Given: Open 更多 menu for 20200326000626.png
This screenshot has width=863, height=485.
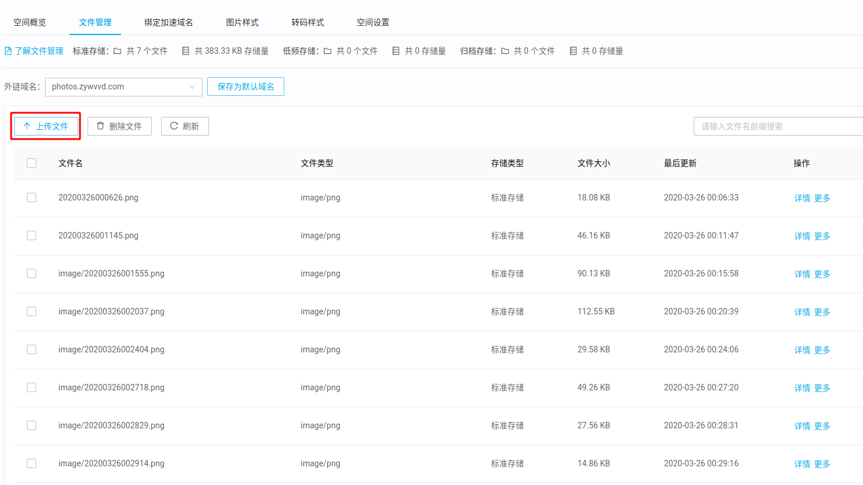Looking at the screenshot, I should point(822,198).
